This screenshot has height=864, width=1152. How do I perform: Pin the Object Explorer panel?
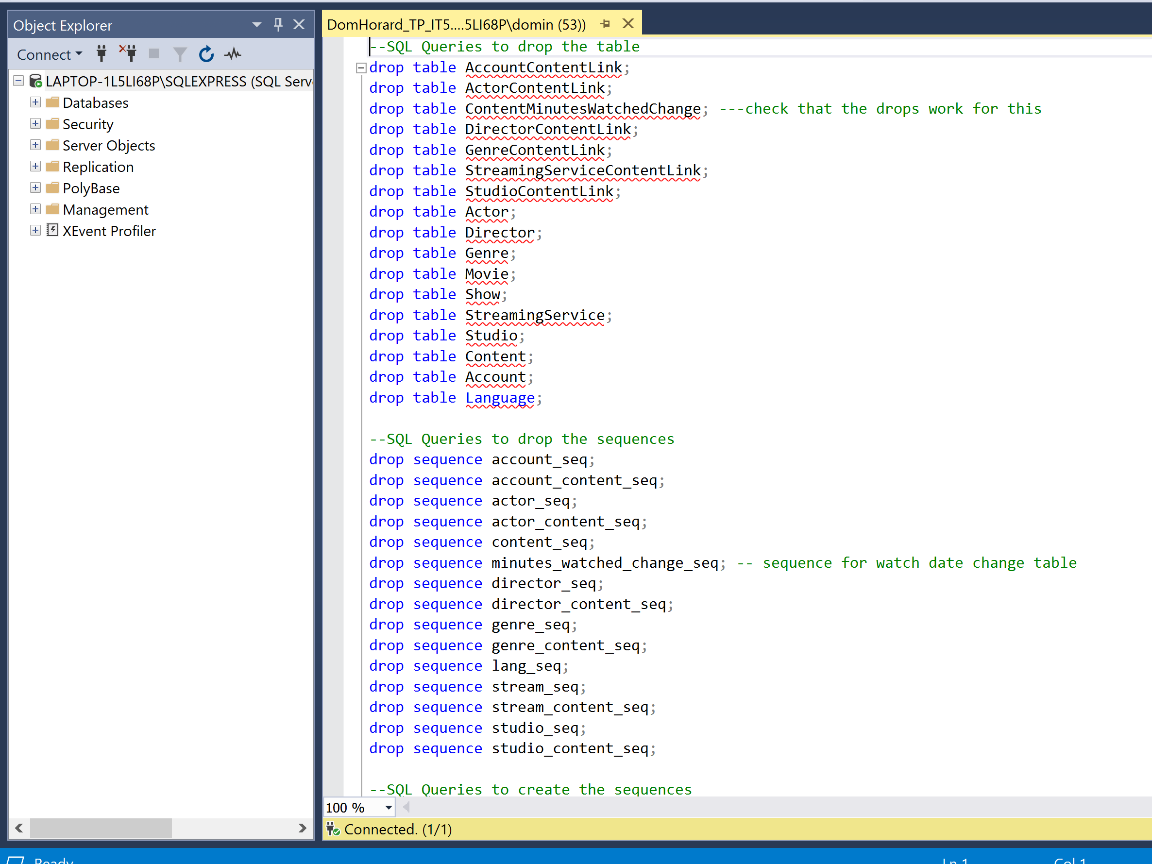point(278,24)
